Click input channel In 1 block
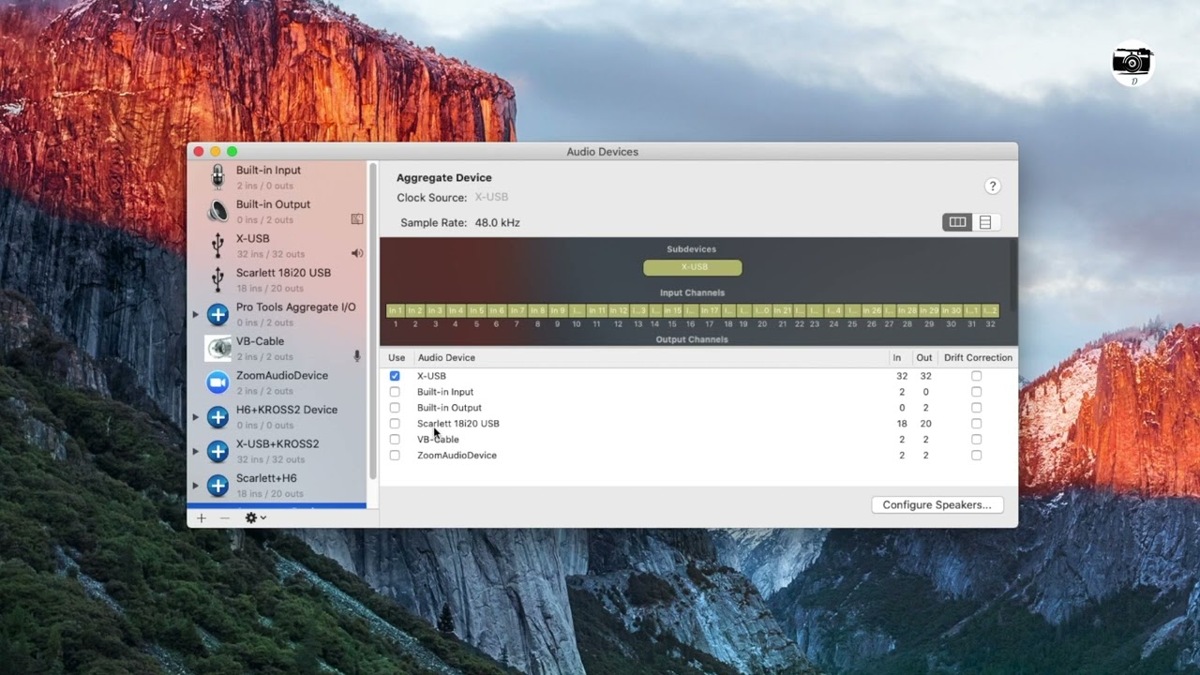This screenshot has width=1200, height=675. 396,310
